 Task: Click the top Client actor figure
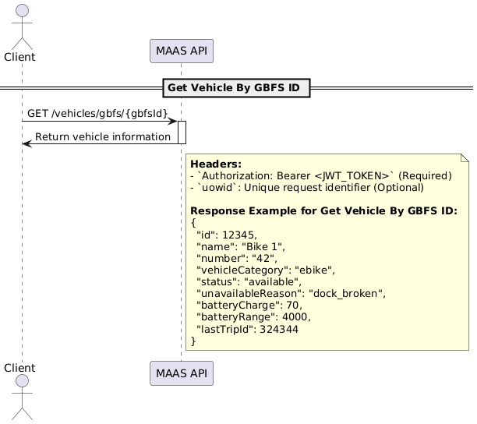22,27
